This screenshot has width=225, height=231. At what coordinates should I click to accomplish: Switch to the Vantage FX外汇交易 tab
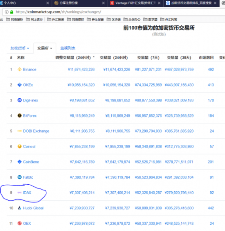pos(135,3)
